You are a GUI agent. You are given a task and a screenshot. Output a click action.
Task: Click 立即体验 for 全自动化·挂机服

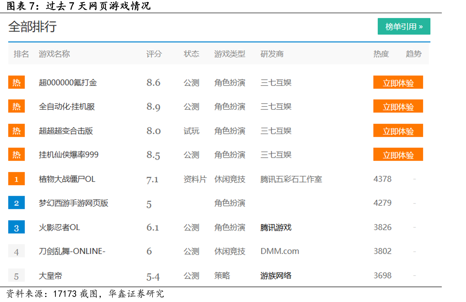pyautogui.click(x=398, y=106)
